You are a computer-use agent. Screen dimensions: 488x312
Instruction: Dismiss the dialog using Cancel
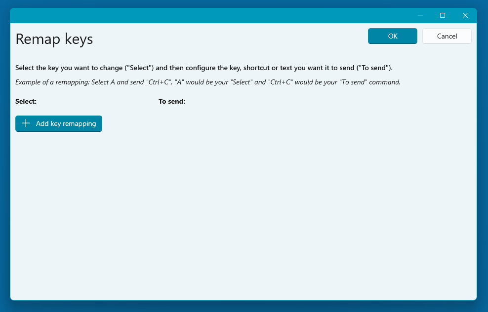[447, 36]
